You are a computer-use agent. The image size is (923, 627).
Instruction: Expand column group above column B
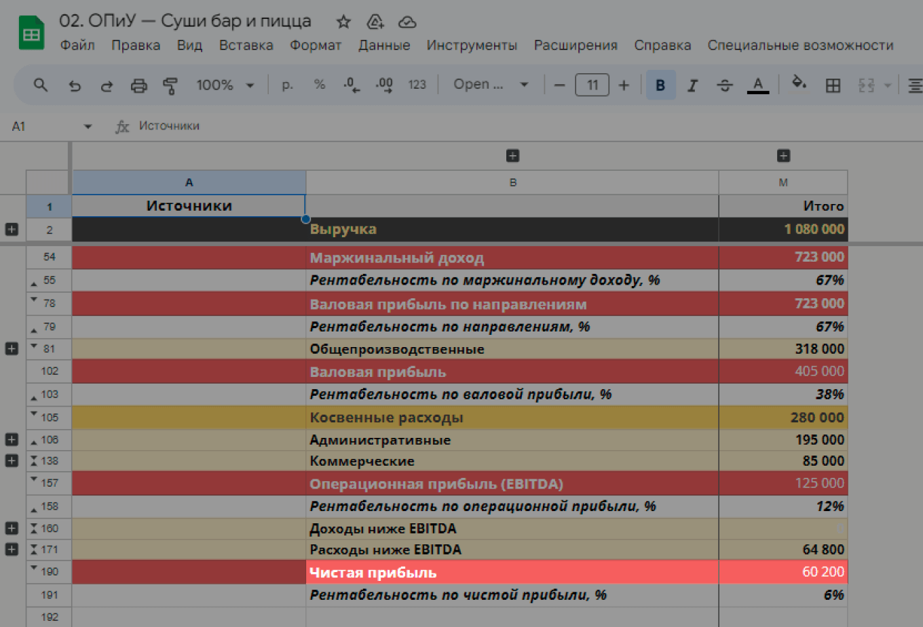tap(512, 156)
